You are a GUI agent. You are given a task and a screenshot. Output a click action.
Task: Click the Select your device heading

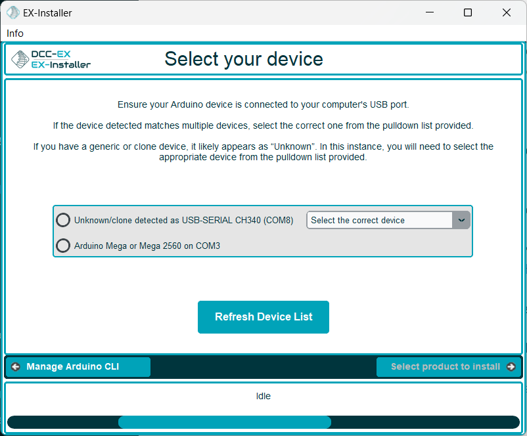[244, 59]
